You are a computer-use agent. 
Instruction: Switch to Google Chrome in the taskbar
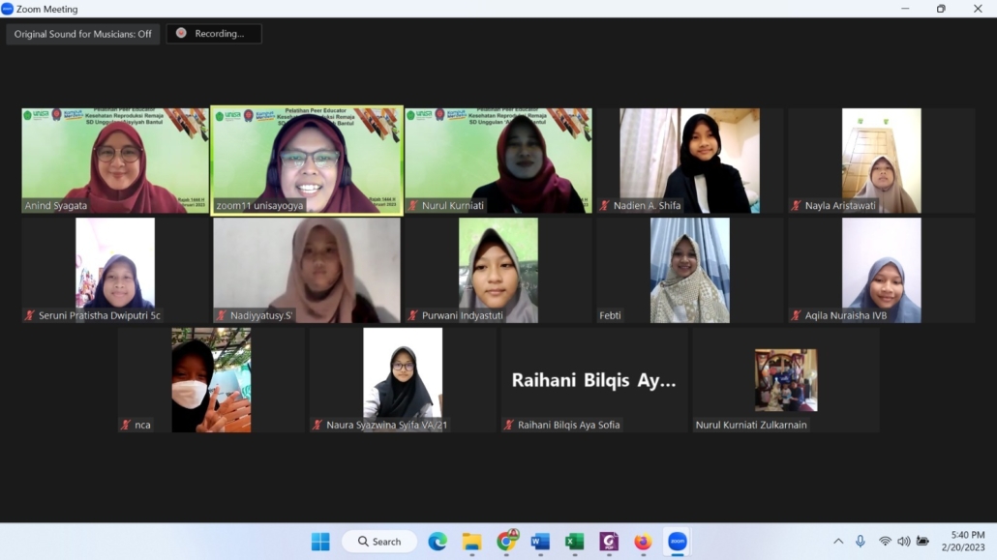(x=506, y=542)
